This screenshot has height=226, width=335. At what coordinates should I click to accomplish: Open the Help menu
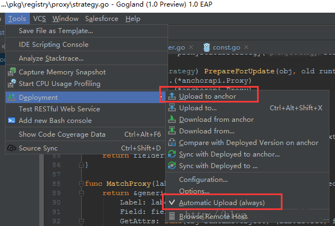(x=133, y=19)
